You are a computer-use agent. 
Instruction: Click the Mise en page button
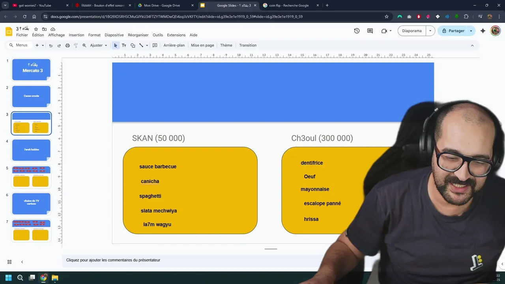(202, 45)
